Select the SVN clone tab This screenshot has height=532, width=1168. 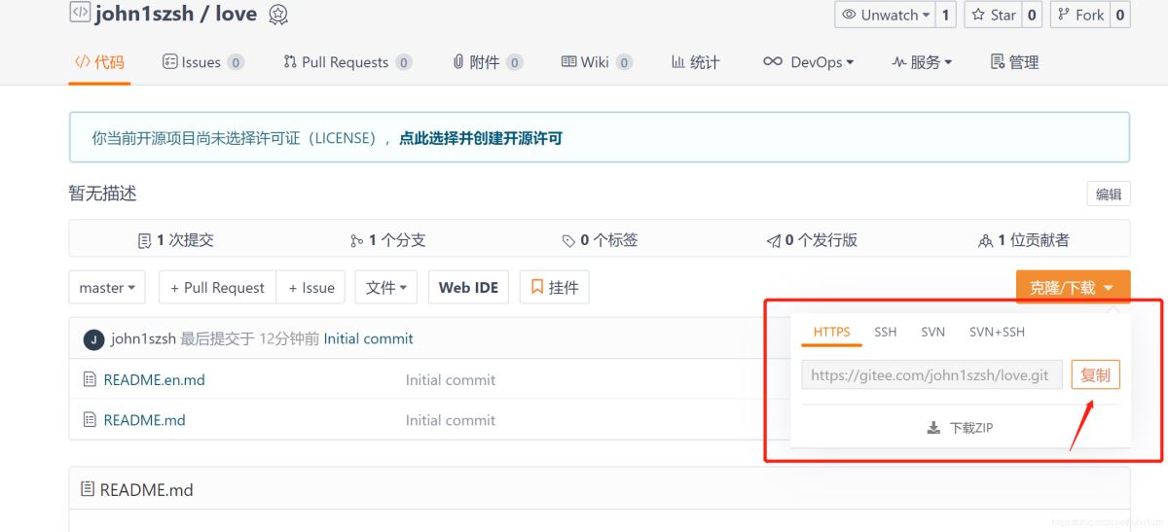tap(932, 332)
